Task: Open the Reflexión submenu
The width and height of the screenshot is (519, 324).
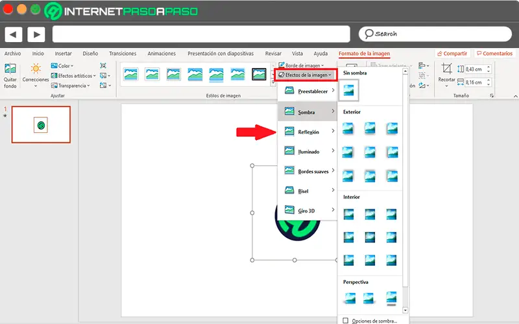Action: coord(307,132)
